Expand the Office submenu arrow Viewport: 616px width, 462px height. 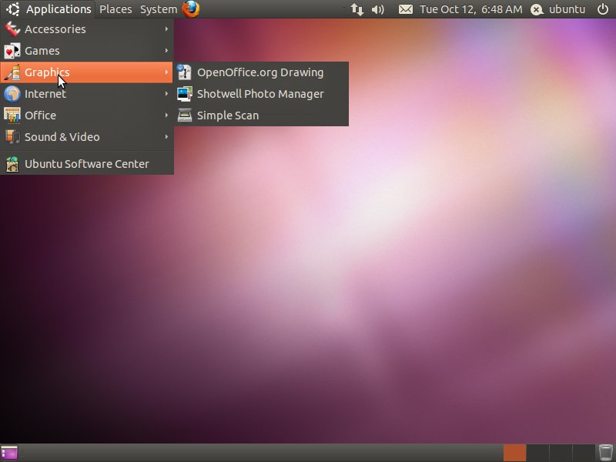click(x=166, y=115)
